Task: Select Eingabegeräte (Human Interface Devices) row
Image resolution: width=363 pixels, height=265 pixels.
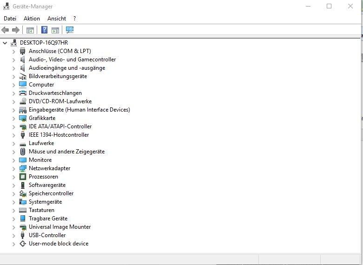Action: (x=79, y=110)
